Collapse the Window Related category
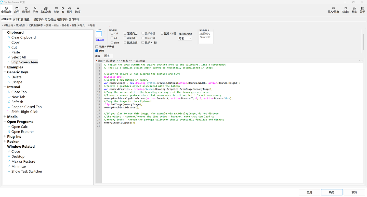The height and width of the screenshot is (197, 367). pyautogui.click(x=5, y=146)
